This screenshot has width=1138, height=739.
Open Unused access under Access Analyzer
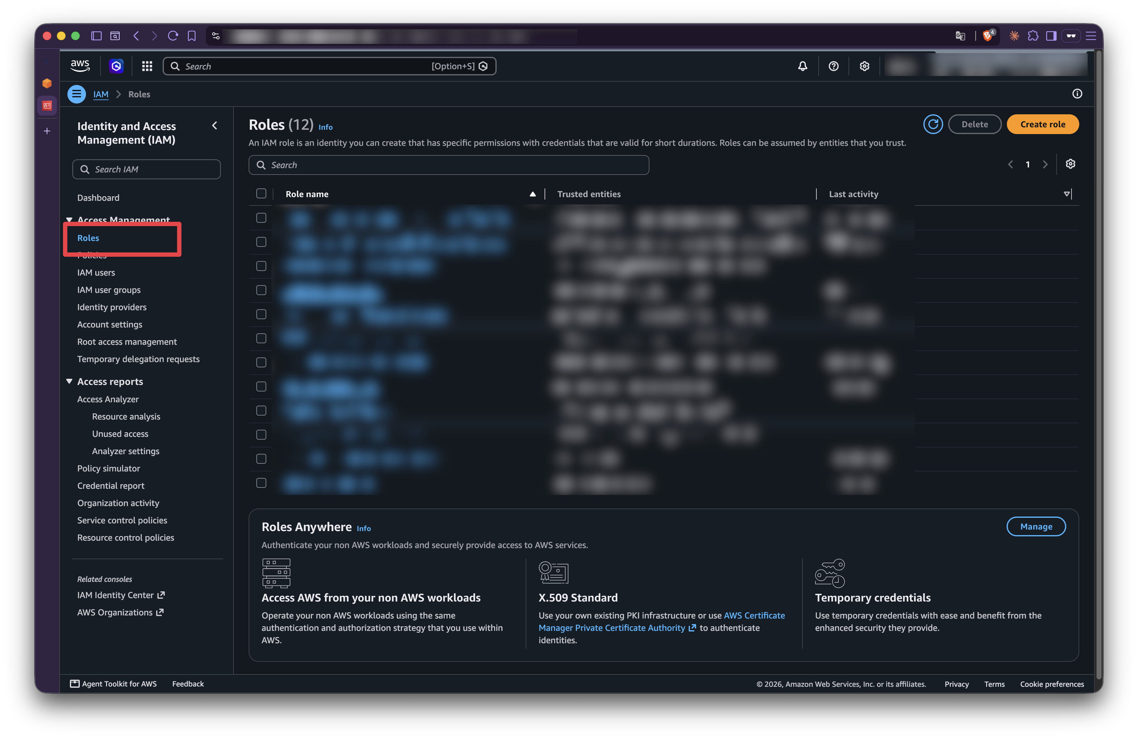[x=121, y=434]
